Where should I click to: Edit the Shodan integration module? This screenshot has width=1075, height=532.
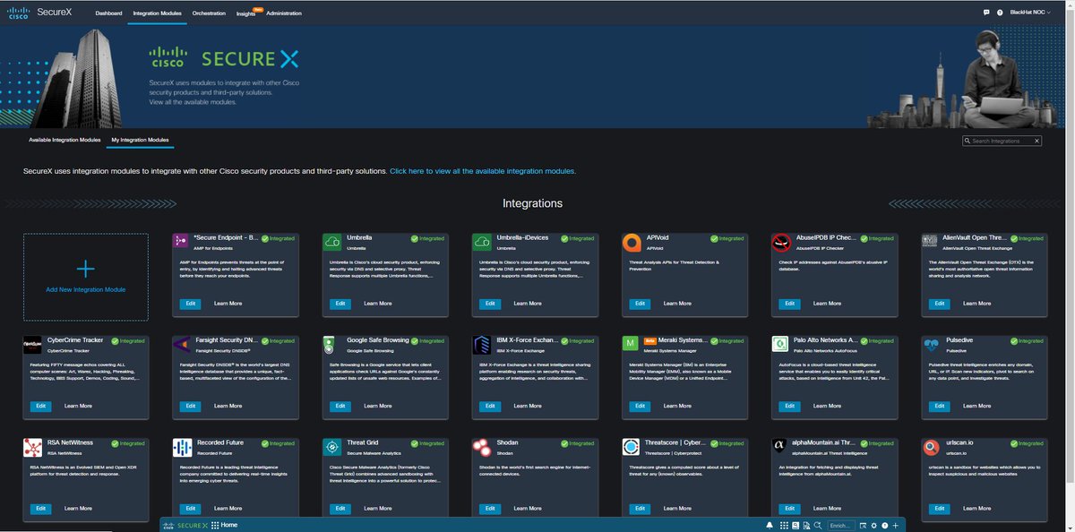[489, 508]
